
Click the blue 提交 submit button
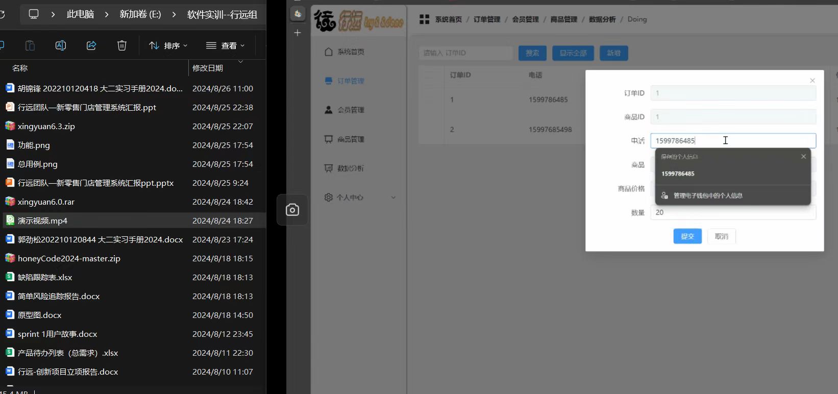coord(687,236)
